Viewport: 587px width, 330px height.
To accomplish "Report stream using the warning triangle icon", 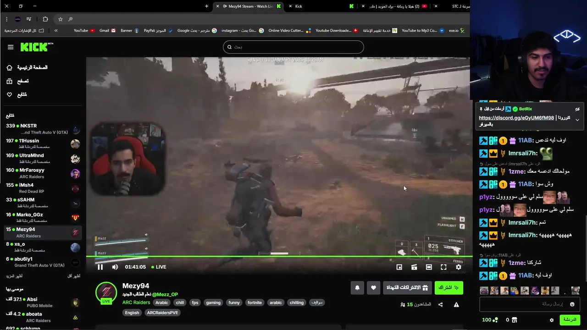I will pos(456,304).
